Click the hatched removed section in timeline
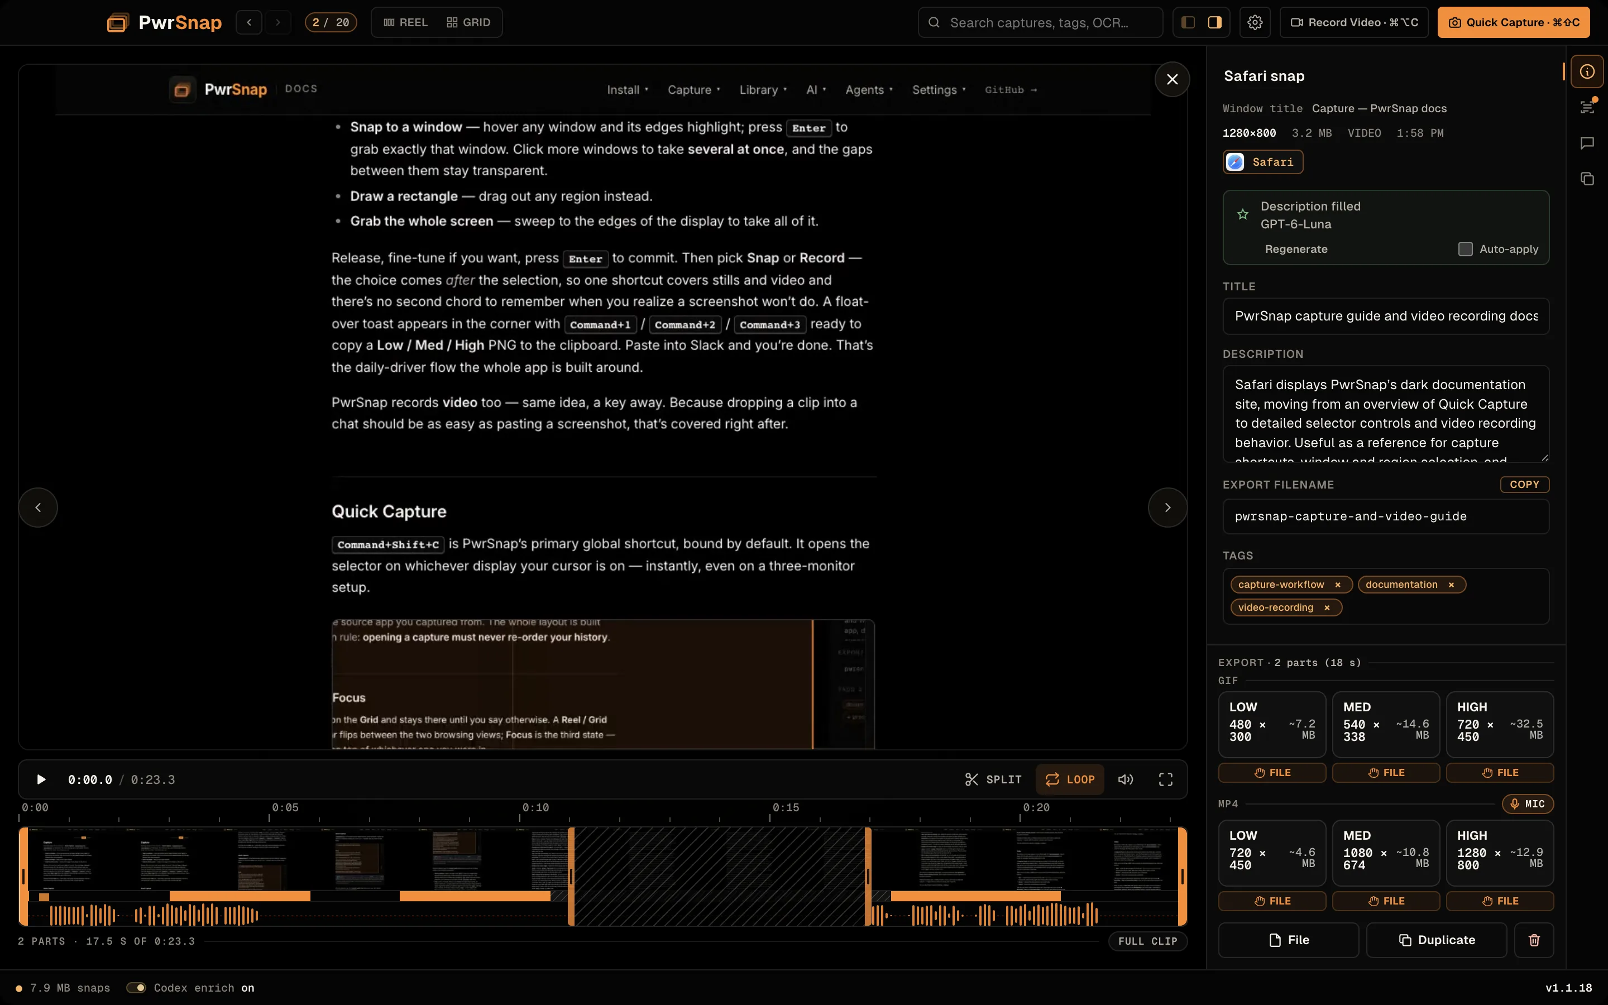The image size is (1608, 1005). [719, 876]
